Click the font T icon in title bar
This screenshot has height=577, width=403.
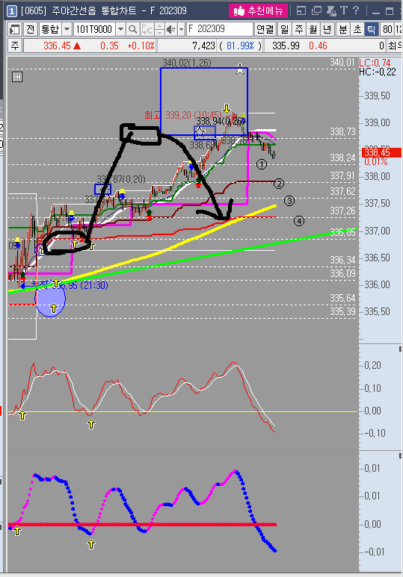(x=344, y=10)
